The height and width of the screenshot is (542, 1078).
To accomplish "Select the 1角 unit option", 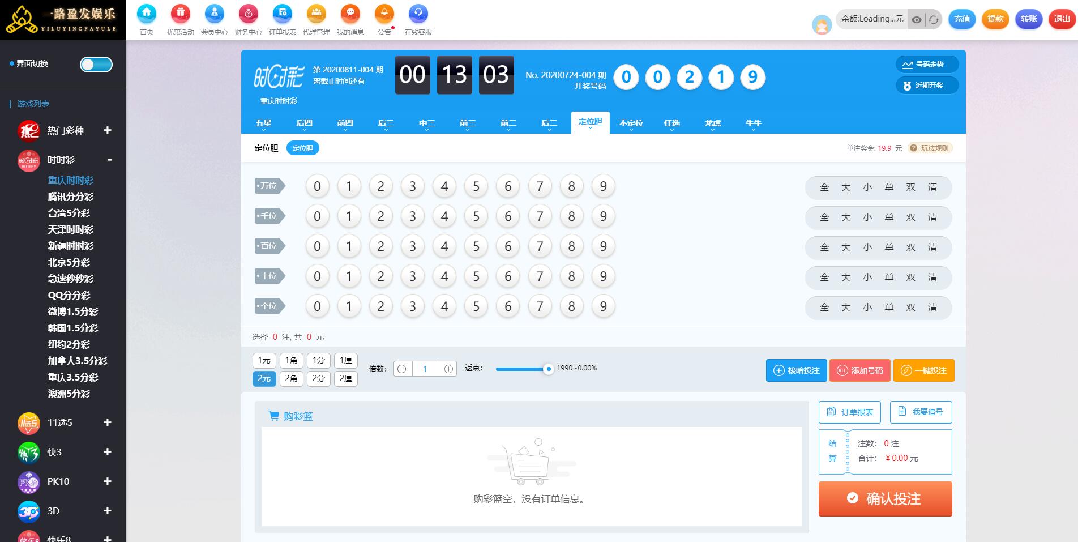I will point(291,360).
